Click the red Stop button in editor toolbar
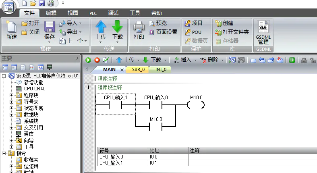The height and width of the screenshot is (173, 317). coord(97,60)
